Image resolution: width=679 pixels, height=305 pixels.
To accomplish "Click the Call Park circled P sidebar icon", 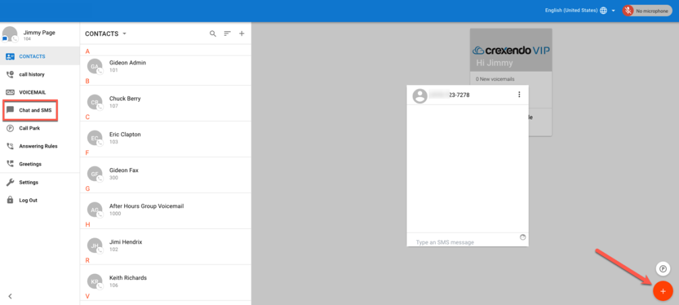I will click(x=10, y=128).
